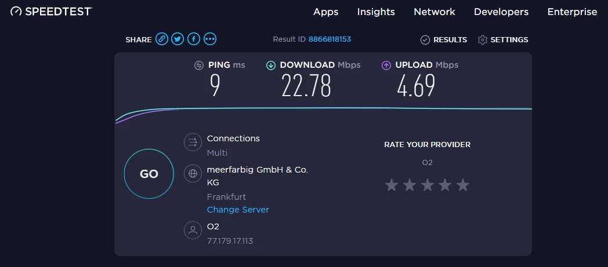Click the download arrow icon

click(270, 65)
